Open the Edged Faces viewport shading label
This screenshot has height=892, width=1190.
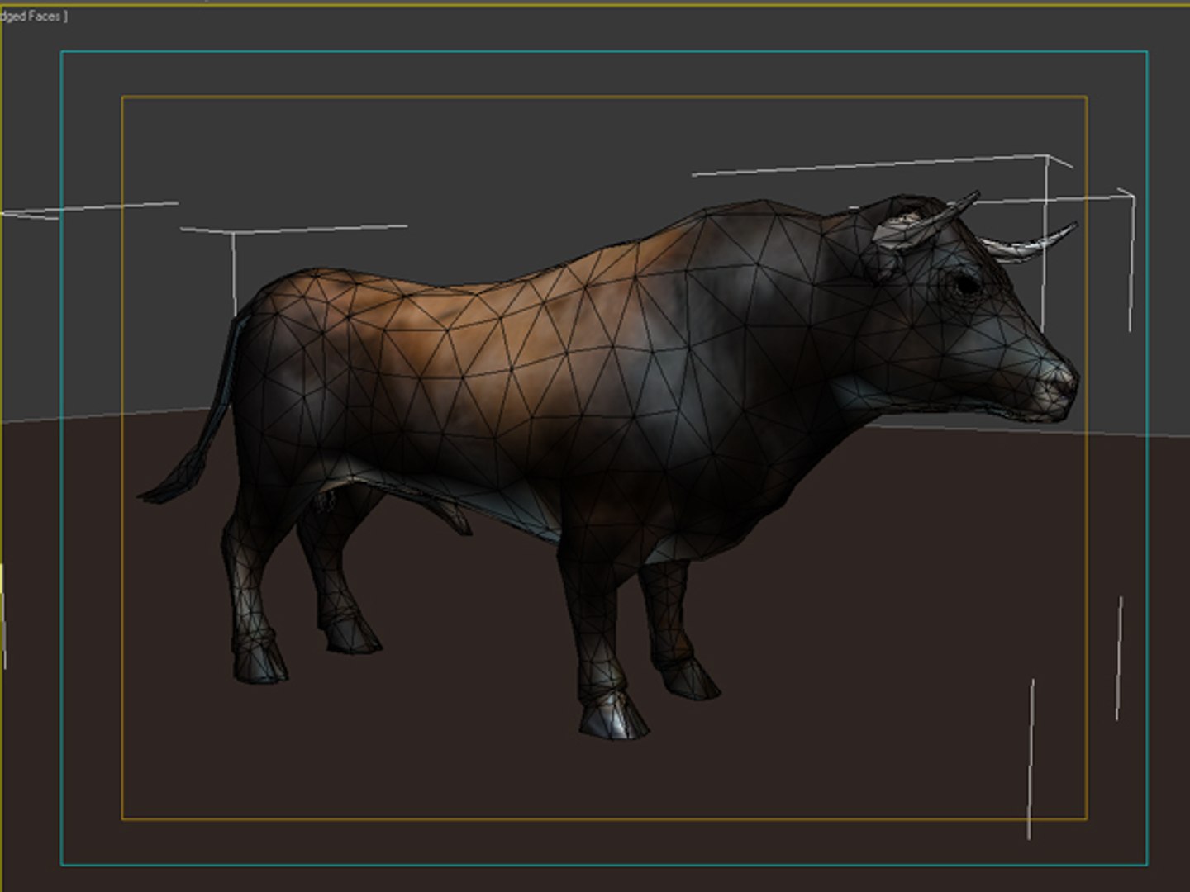click(x=33, y=16)
